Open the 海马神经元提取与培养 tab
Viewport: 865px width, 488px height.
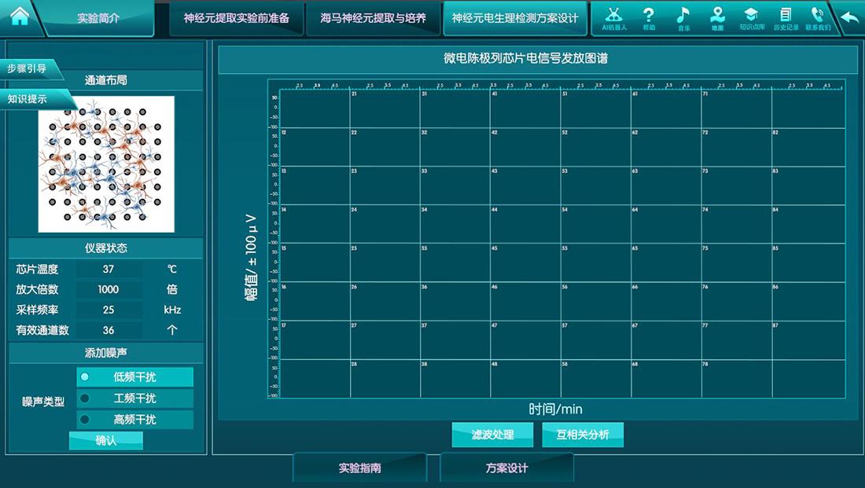coord(373,17)
